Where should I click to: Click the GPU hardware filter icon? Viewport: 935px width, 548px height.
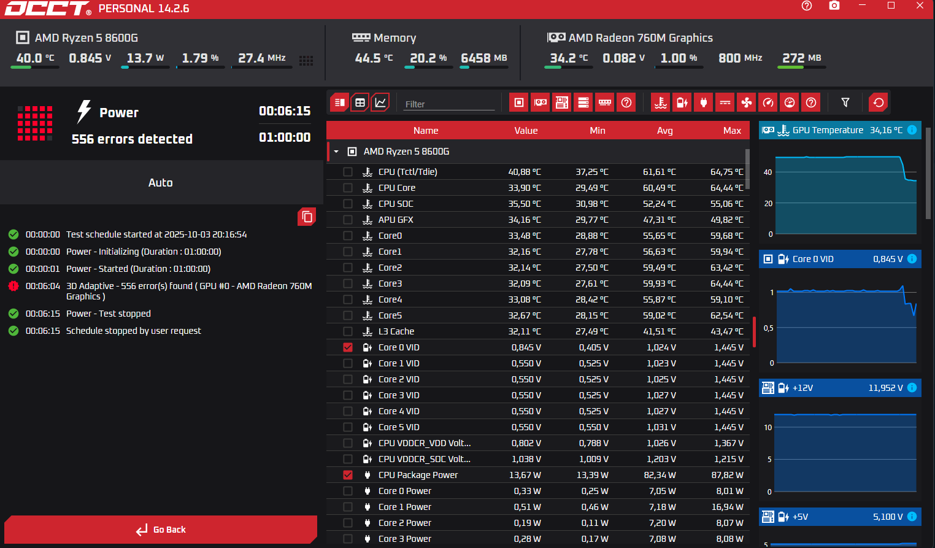pos(541,102)
